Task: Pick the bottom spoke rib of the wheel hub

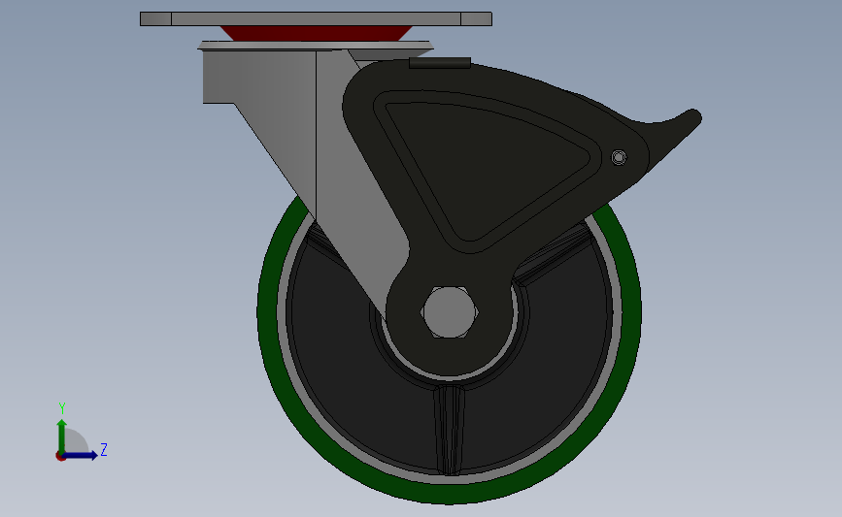Action: [x=449, y=430]
